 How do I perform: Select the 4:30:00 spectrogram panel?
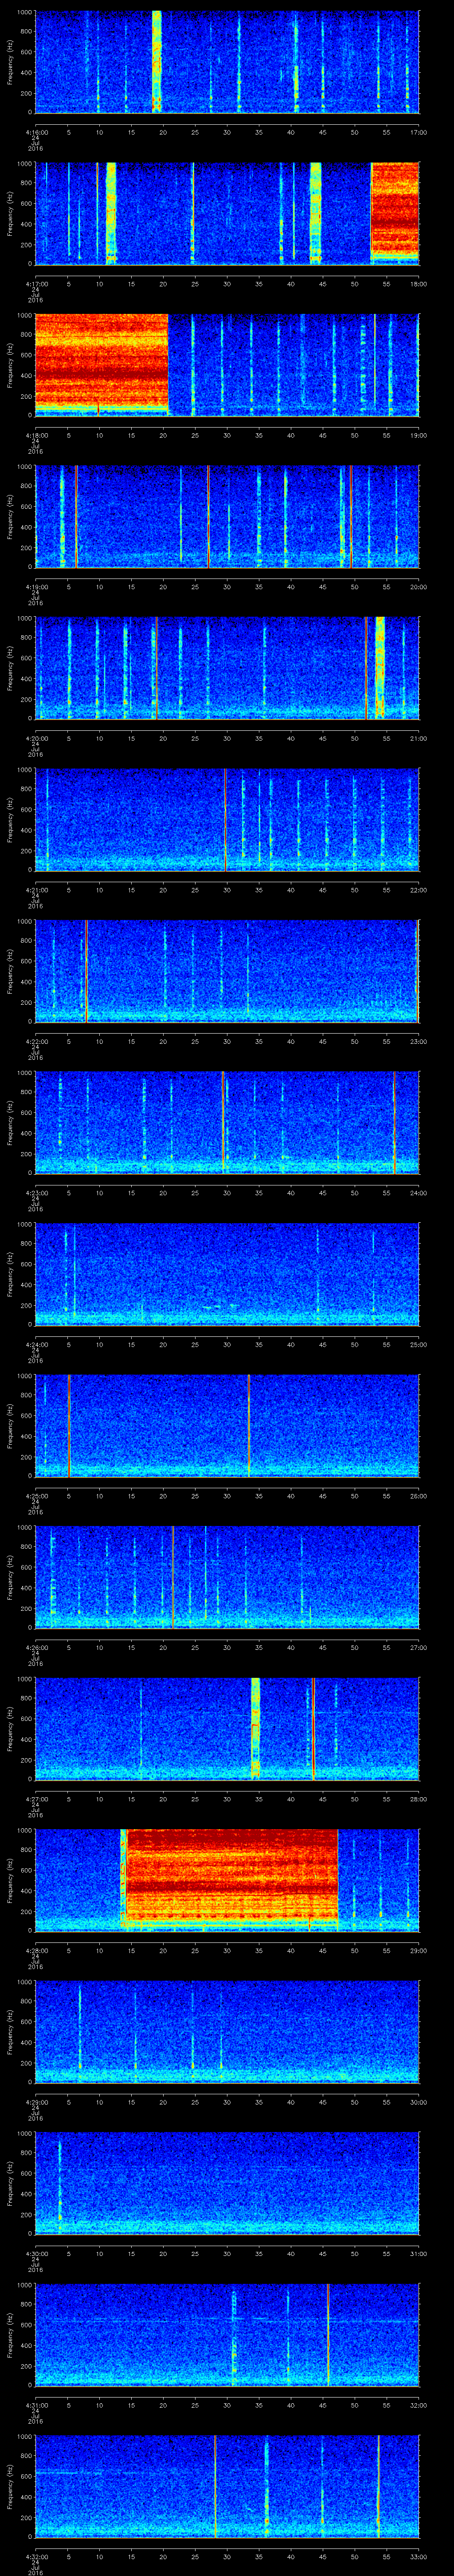(227, 2183)
